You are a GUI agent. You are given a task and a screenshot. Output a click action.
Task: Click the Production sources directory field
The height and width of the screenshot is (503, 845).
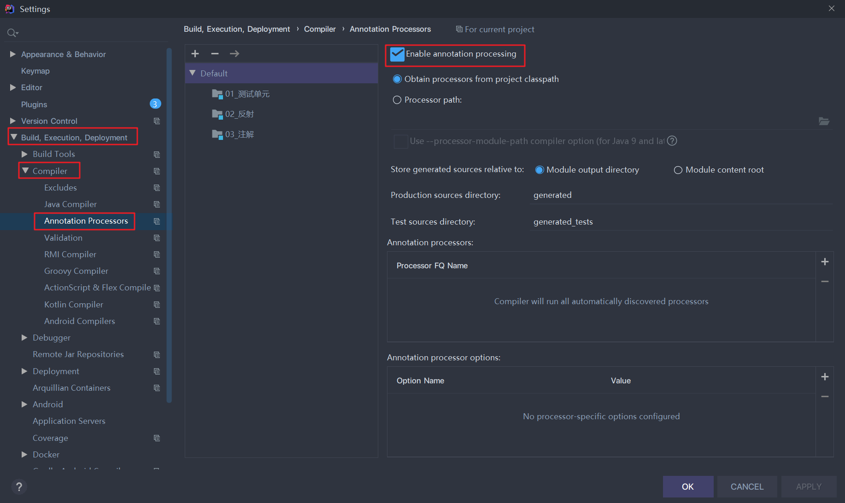[681, 195]
